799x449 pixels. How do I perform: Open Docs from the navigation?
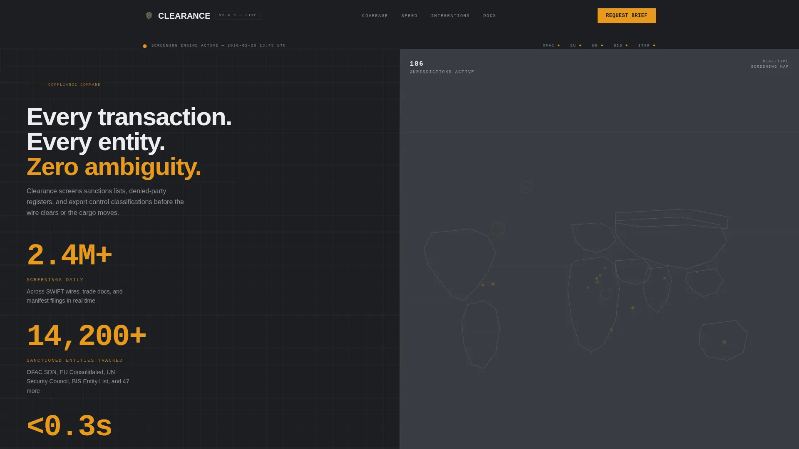click(x=489, y=16)
